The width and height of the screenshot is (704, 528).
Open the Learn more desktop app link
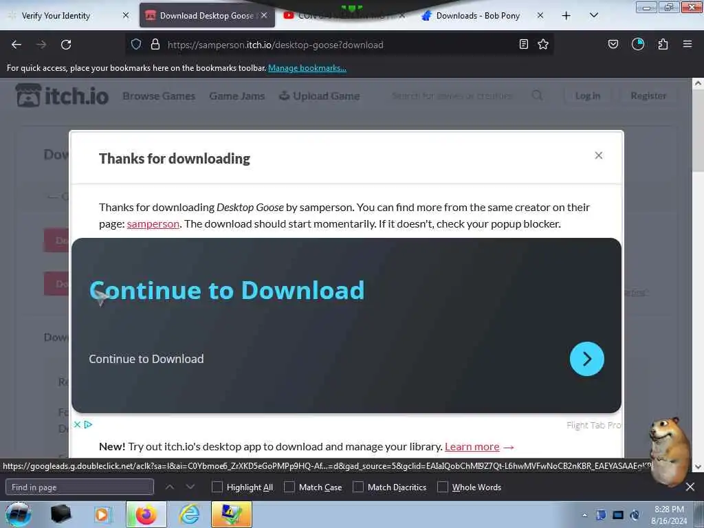472,447
